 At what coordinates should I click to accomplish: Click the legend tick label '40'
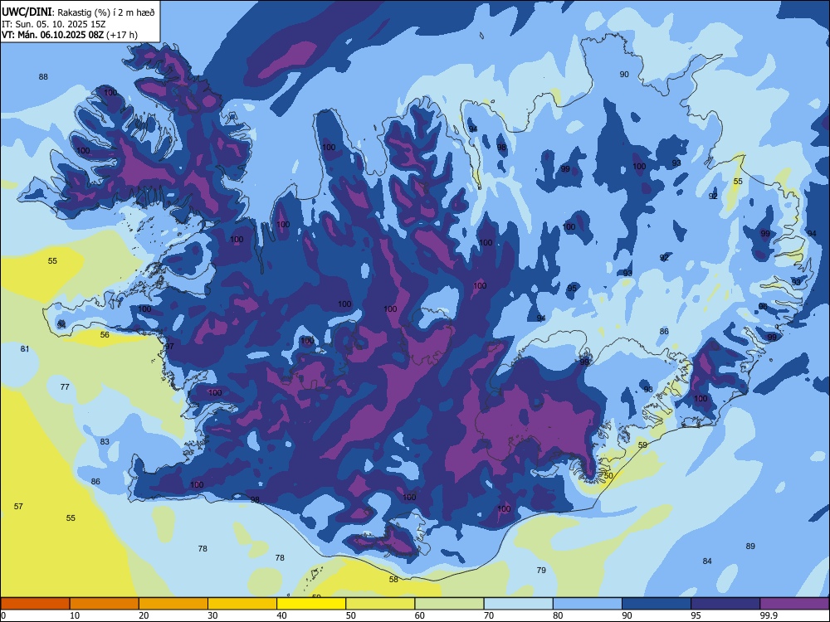click(x=281, y=615)
